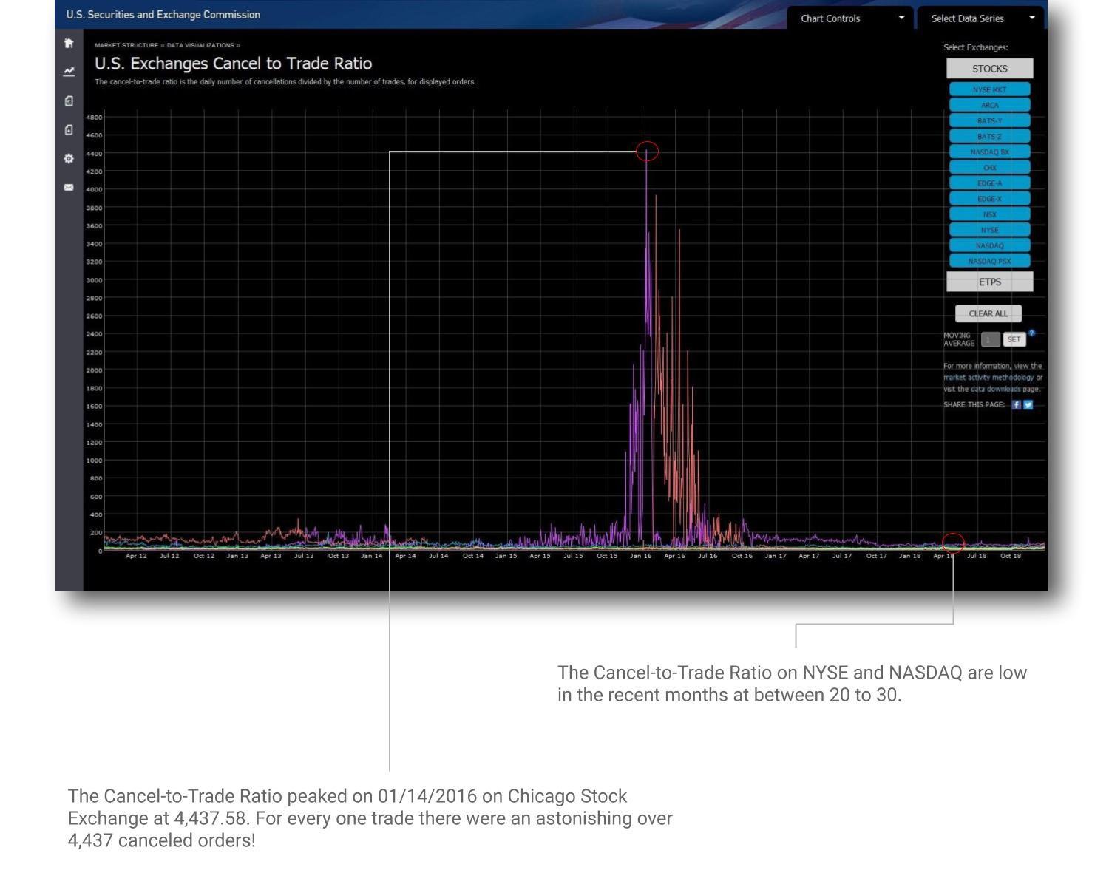Toggle the CHX exchange series

(989, 167)
